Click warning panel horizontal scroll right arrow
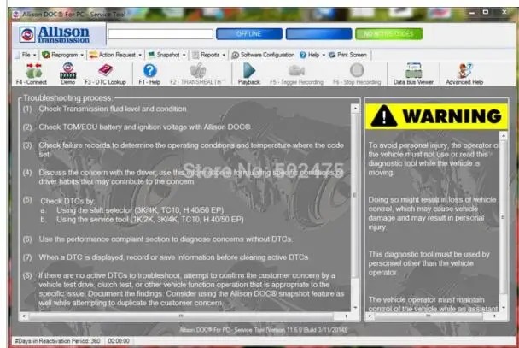Image resolution: width=519 pixels, height=348 pixels. (494, 316)
